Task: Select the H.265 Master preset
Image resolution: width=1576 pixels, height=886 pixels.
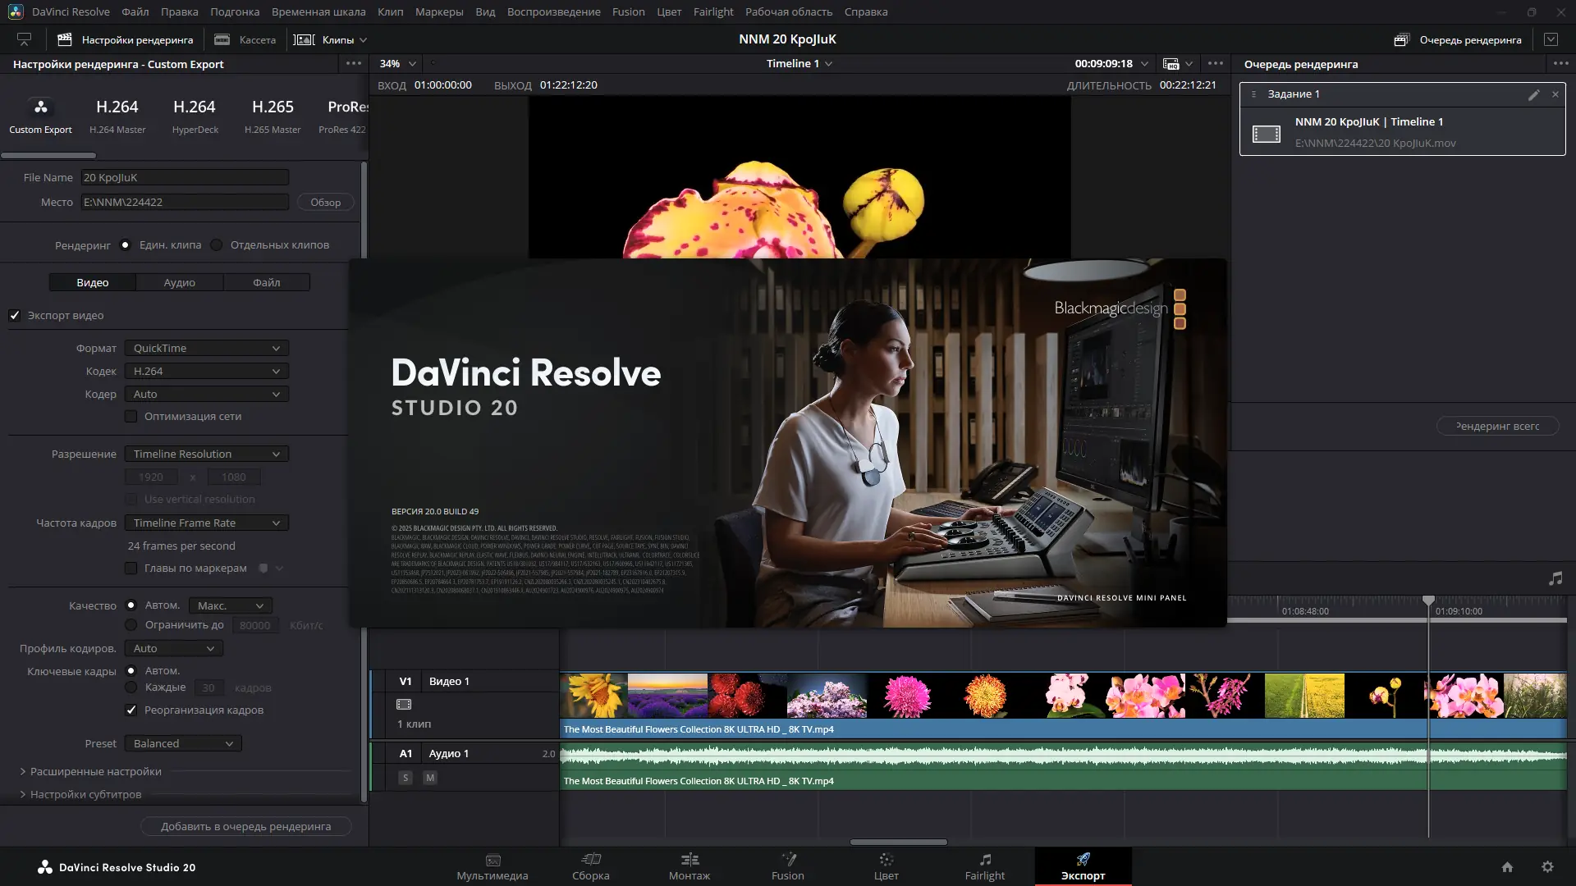Action: [x=273, y=115]
